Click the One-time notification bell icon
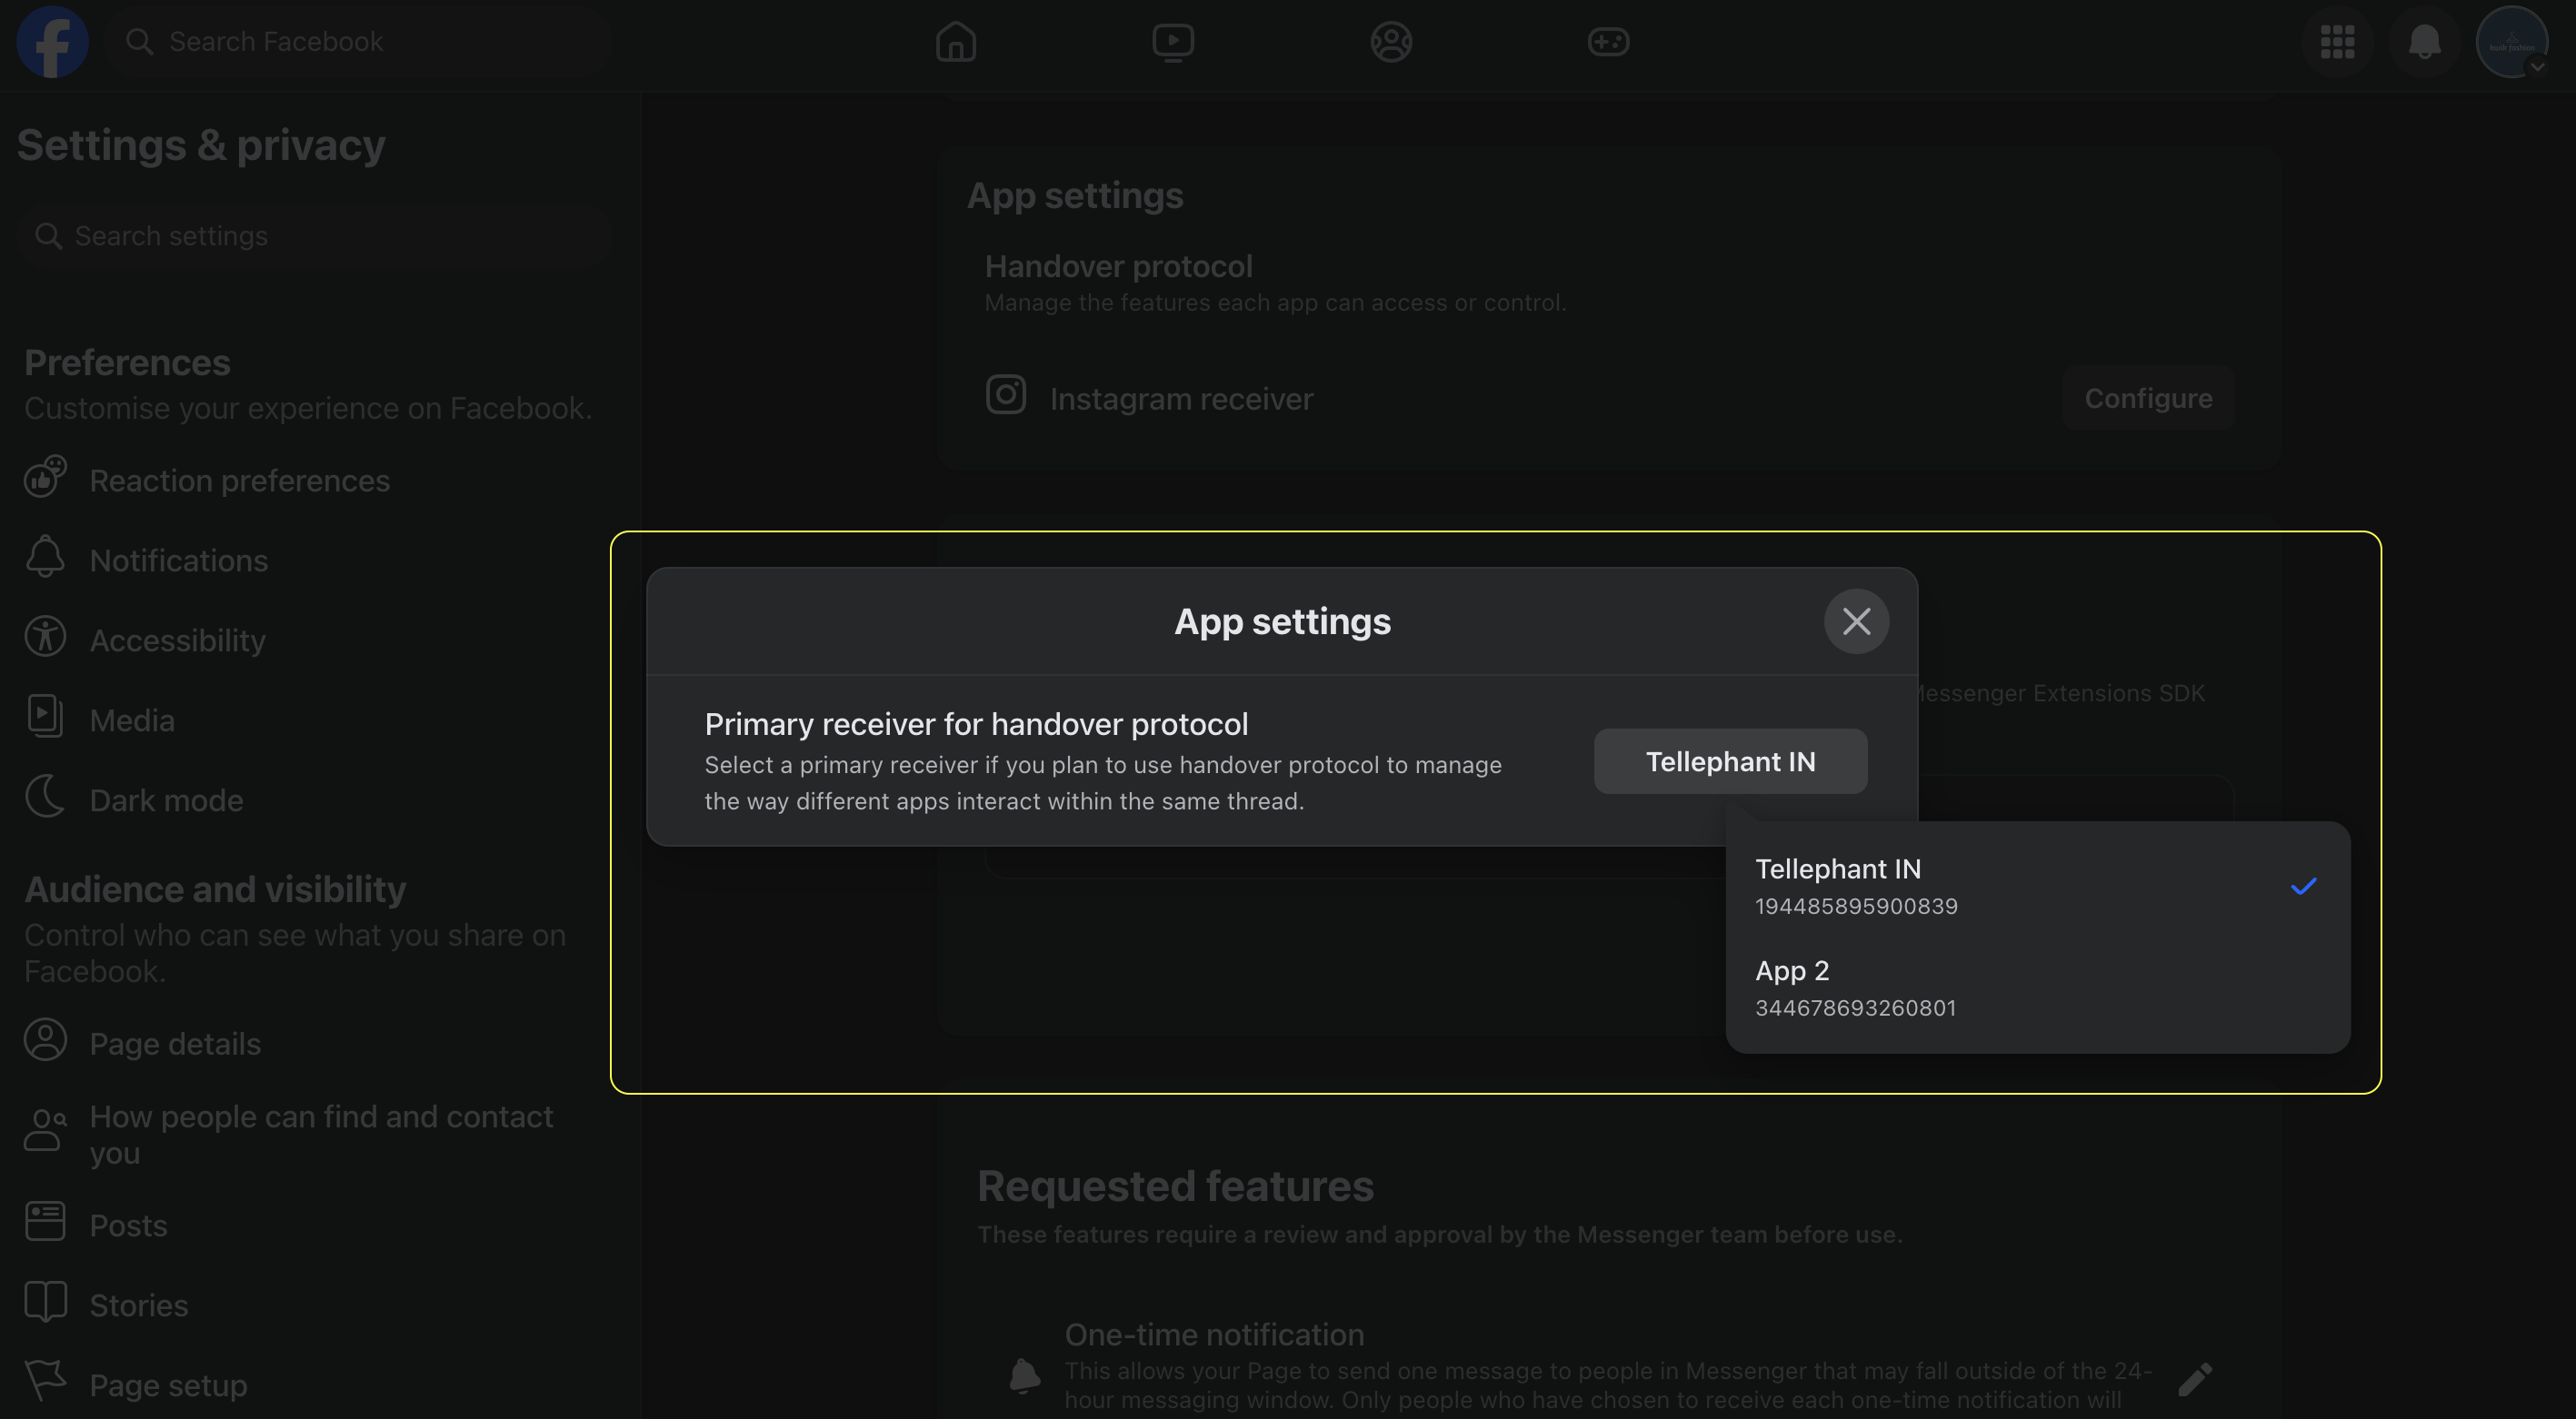 coord(1024,1376)
